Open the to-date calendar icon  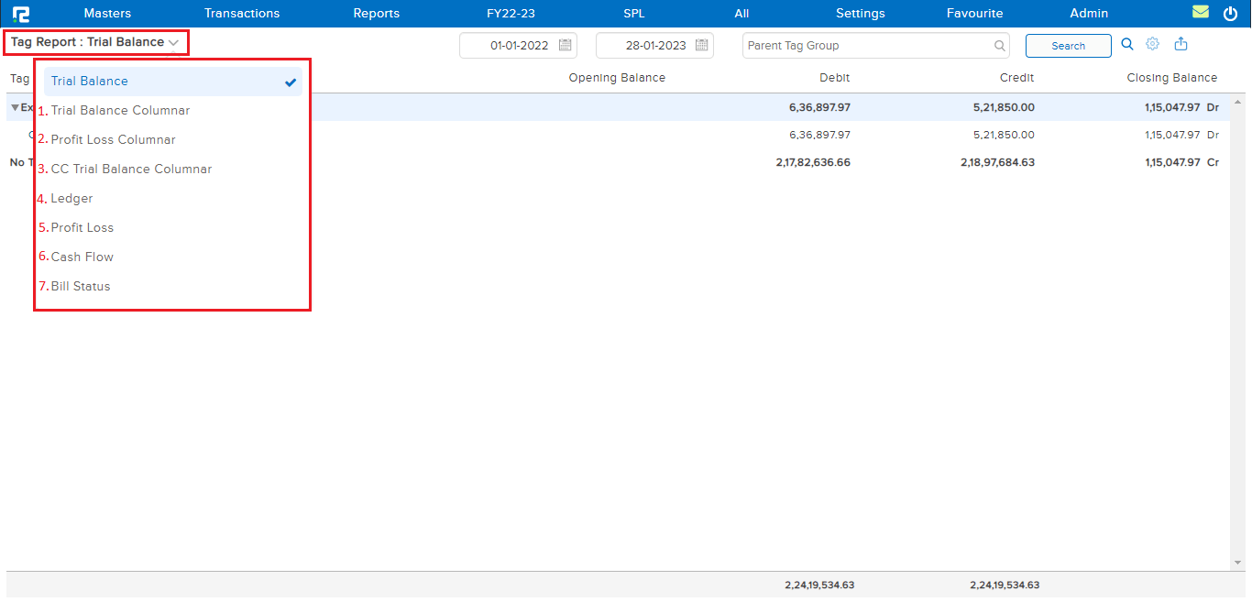point(702,45)
